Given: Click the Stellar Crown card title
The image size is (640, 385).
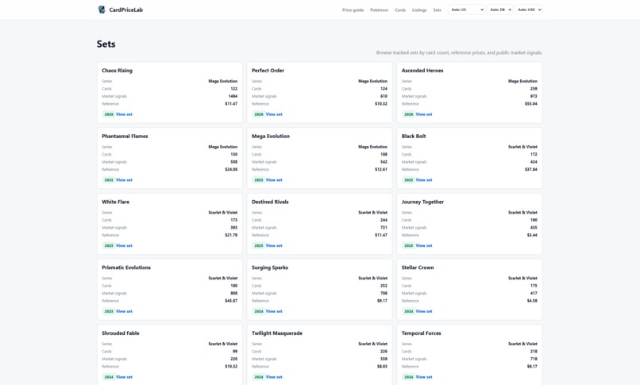Looking at the screenshot, I should coord(418,268).
